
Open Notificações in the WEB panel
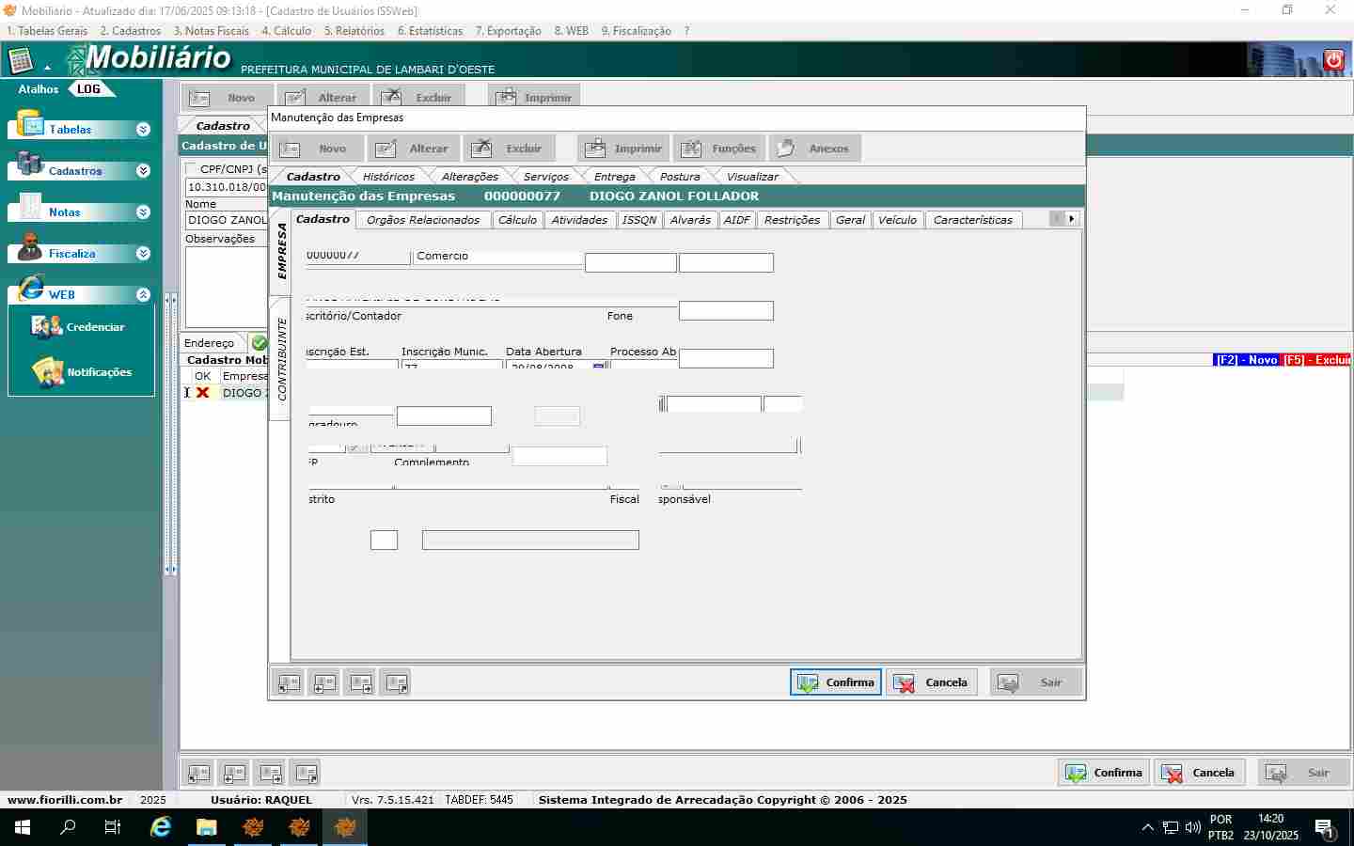pyautogui.click(x=82, y=372)
